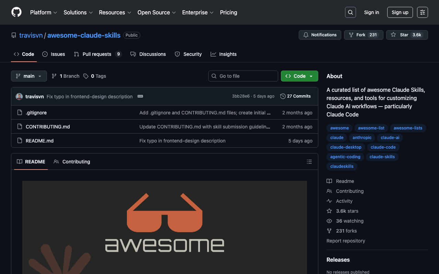Viewport: 439px width, 274px height.
Task: Click travisvn avatar in commit row
Action: pyautogui.click(x=19, y=97)
